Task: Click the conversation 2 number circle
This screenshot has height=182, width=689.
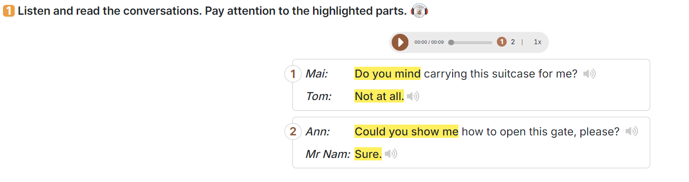Action: (293, 131)
